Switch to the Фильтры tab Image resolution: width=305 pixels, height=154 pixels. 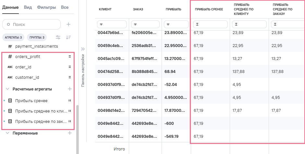point(46,7)
